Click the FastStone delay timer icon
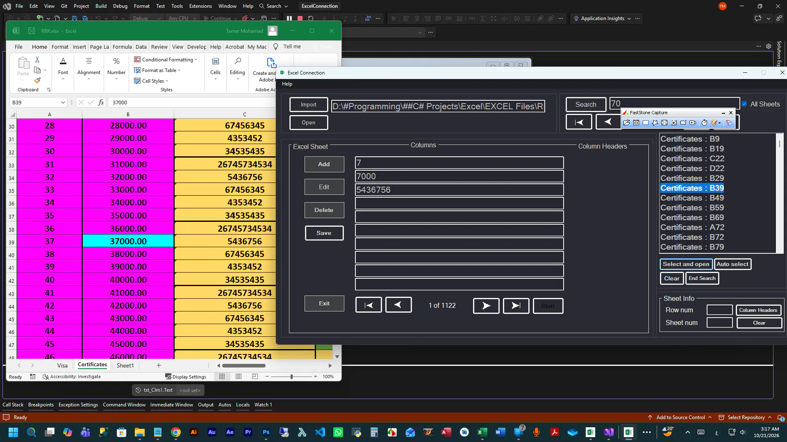 [704, 123]
